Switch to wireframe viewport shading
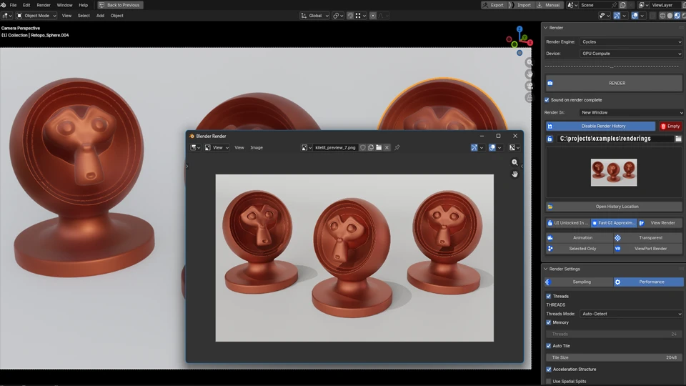This screenshot has width=686, height=386. pyautogui.click(x=662, y=15)
